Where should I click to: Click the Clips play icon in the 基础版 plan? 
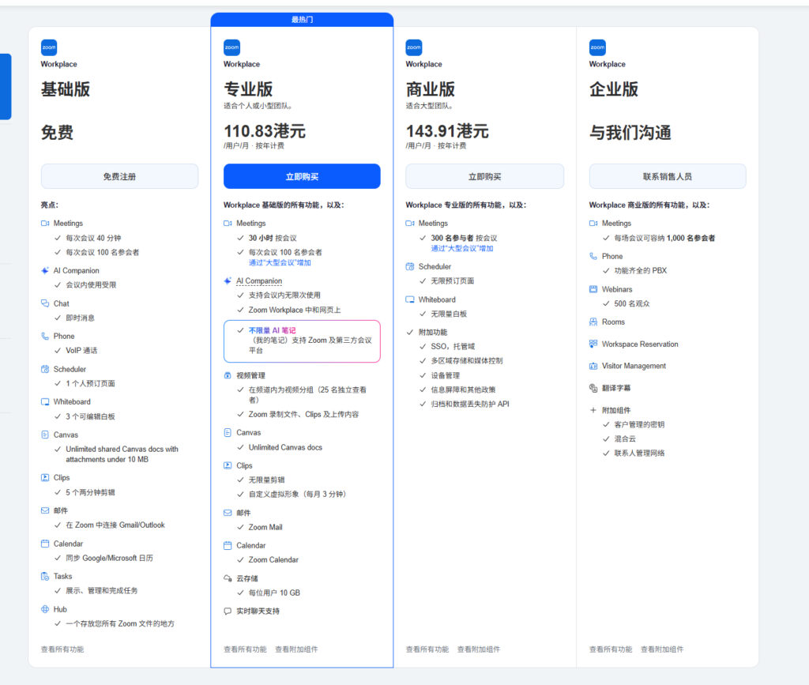45,478
